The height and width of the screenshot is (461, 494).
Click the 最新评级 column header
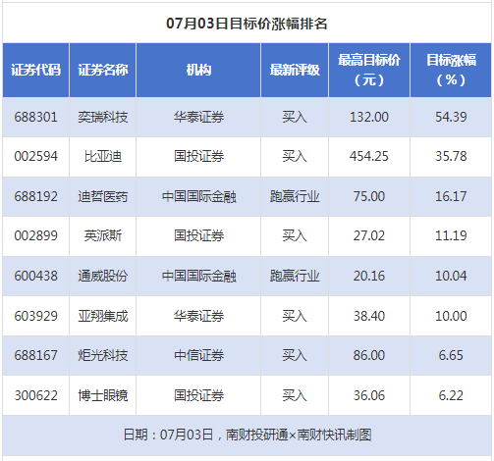click(295, 70)
